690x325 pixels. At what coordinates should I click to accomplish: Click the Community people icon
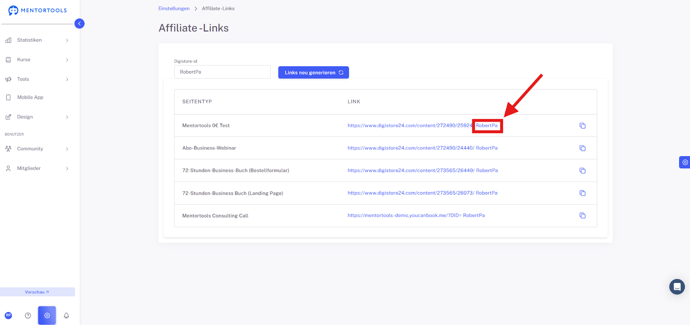pos(8,149)
